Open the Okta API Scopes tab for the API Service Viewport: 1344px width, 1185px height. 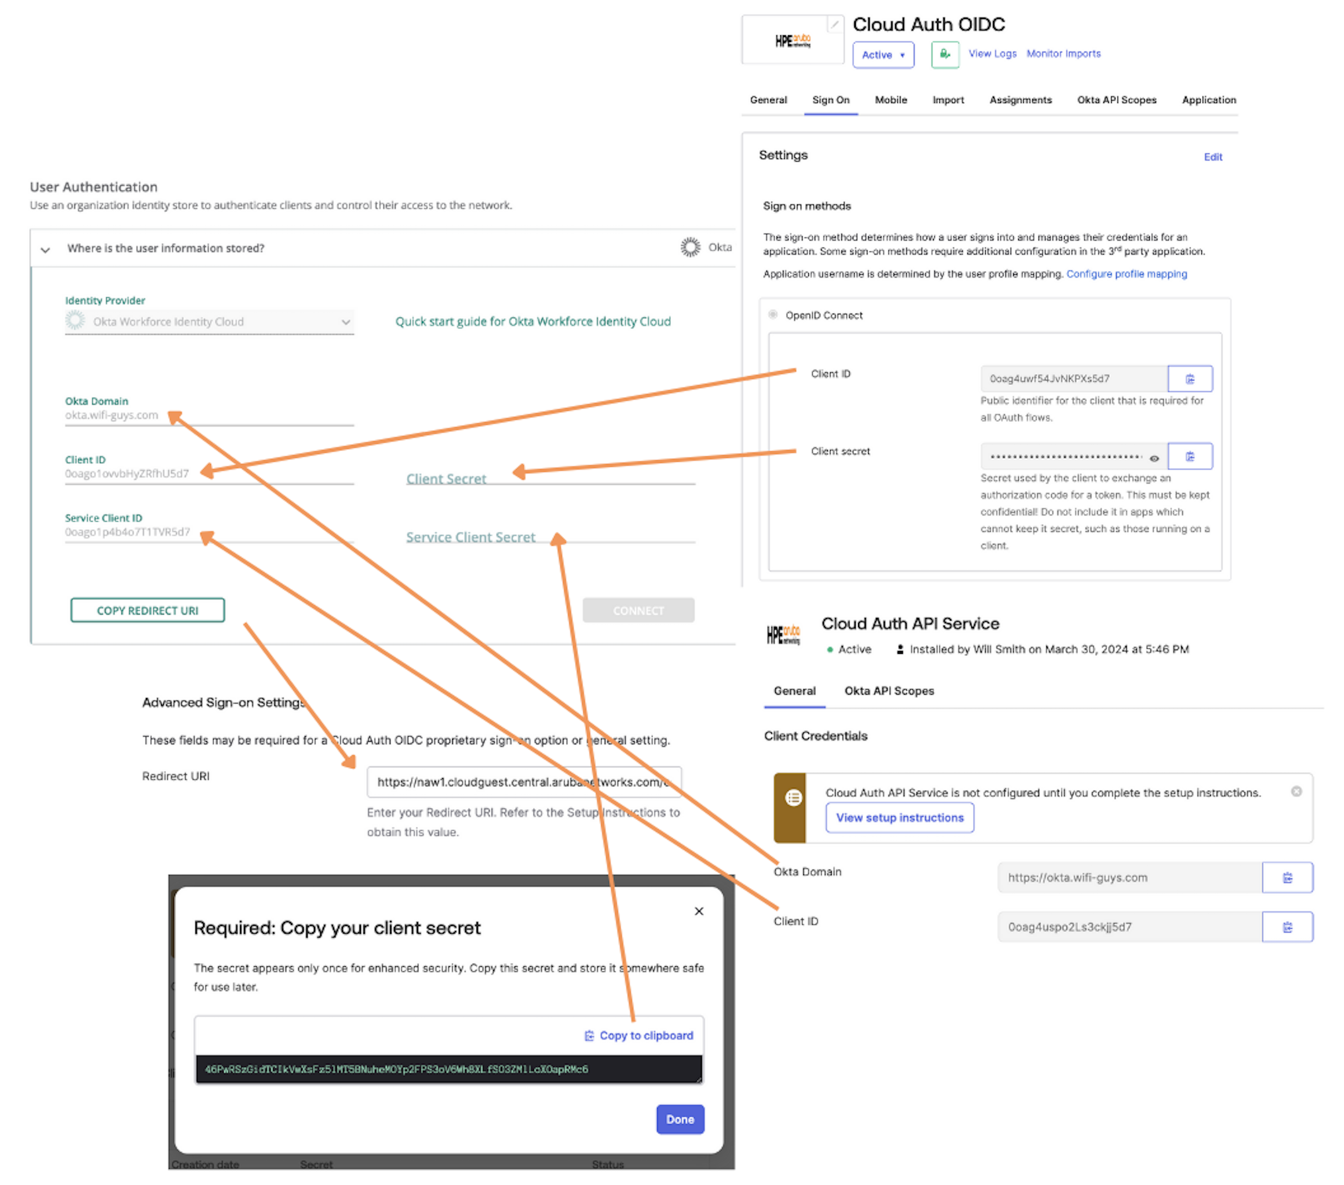[888, 690]
